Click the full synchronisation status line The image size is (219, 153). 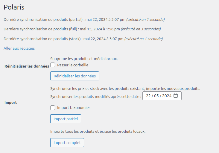(82, 29)
